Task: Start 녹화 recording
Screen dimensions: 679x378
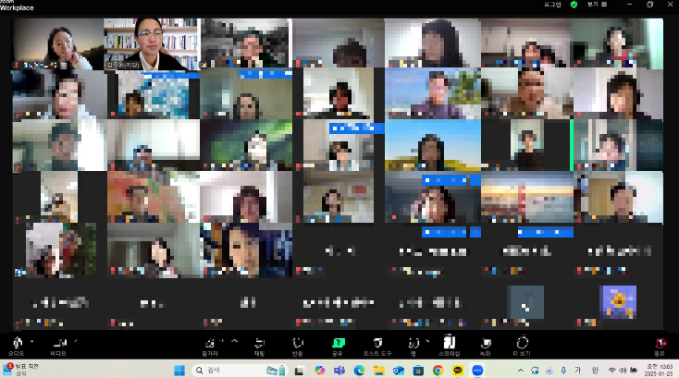Action: click(x=486, y=346)
